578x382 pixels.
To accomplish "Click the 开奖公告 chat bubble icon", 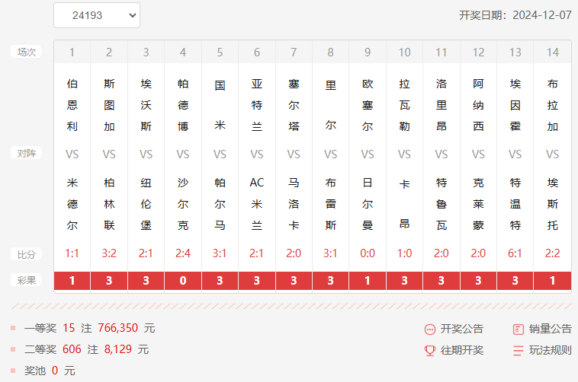I will (x=430, y=329).
